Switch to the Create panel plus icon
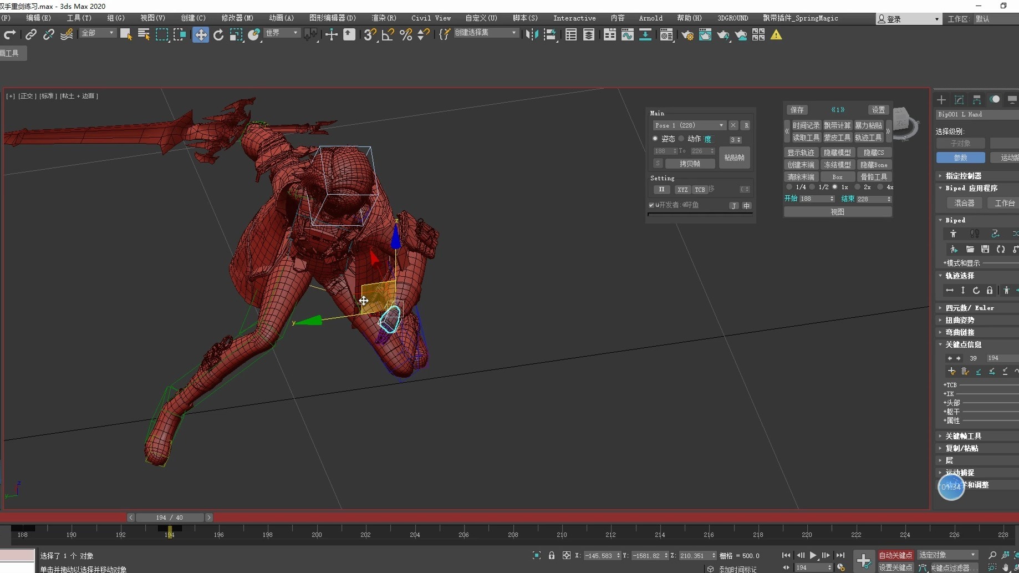This screenshot has width=1019, height=573. point(941,99)
